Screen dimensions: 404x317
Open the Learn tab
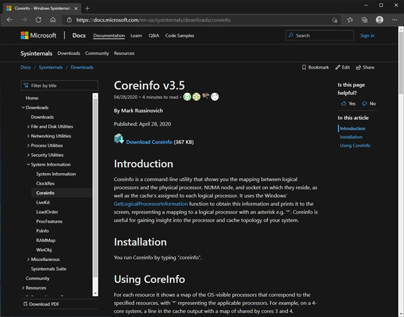[x=136, y=36]
